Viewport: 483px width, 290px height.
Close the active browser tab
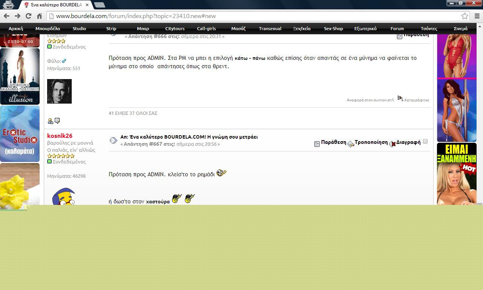(87, 5)
